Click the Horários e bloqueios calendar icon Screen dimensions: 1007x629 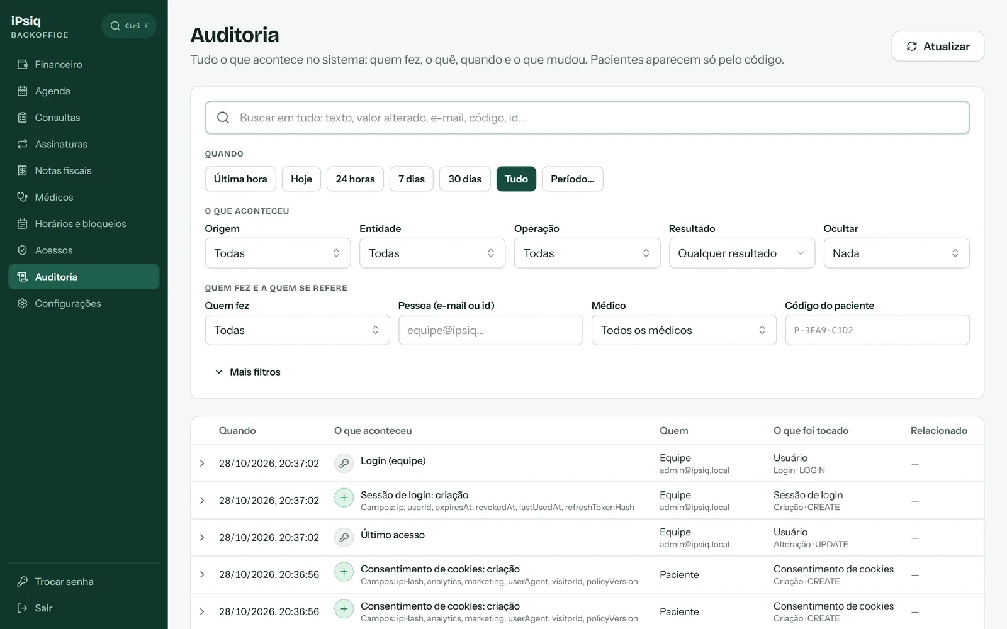[23, 223]
